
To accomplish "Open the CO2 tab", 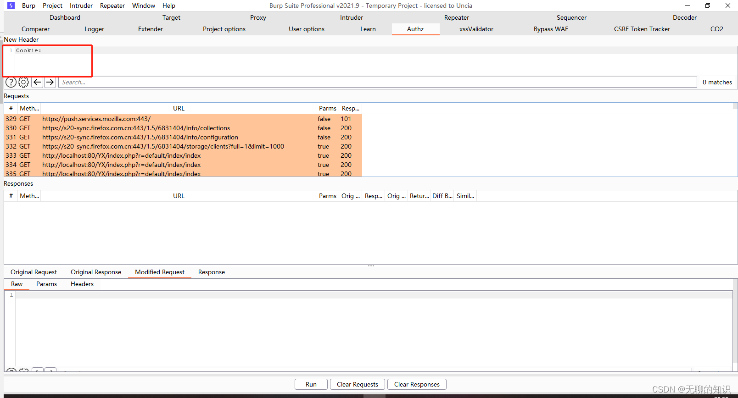I will pyautogui.click(x=716, y=29).
